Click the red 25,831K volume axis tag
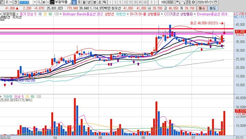 click(240, 111)
